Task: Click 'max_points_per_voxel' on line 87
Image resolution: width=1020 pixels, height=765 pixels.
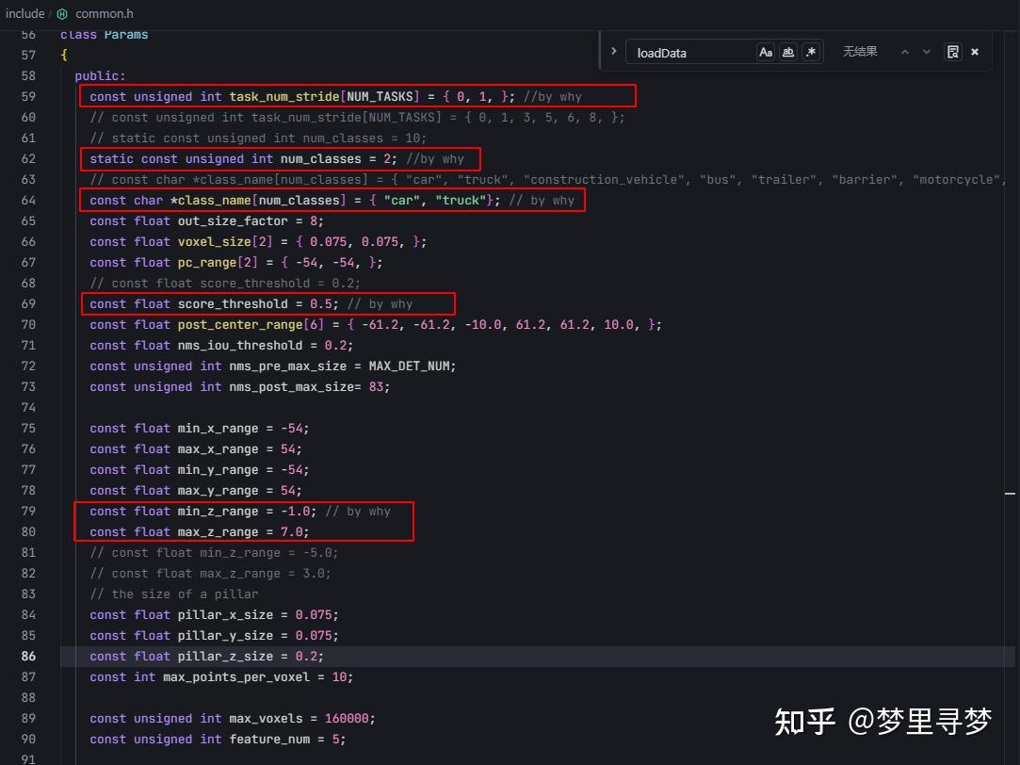Action: click(x=236, y=677)
